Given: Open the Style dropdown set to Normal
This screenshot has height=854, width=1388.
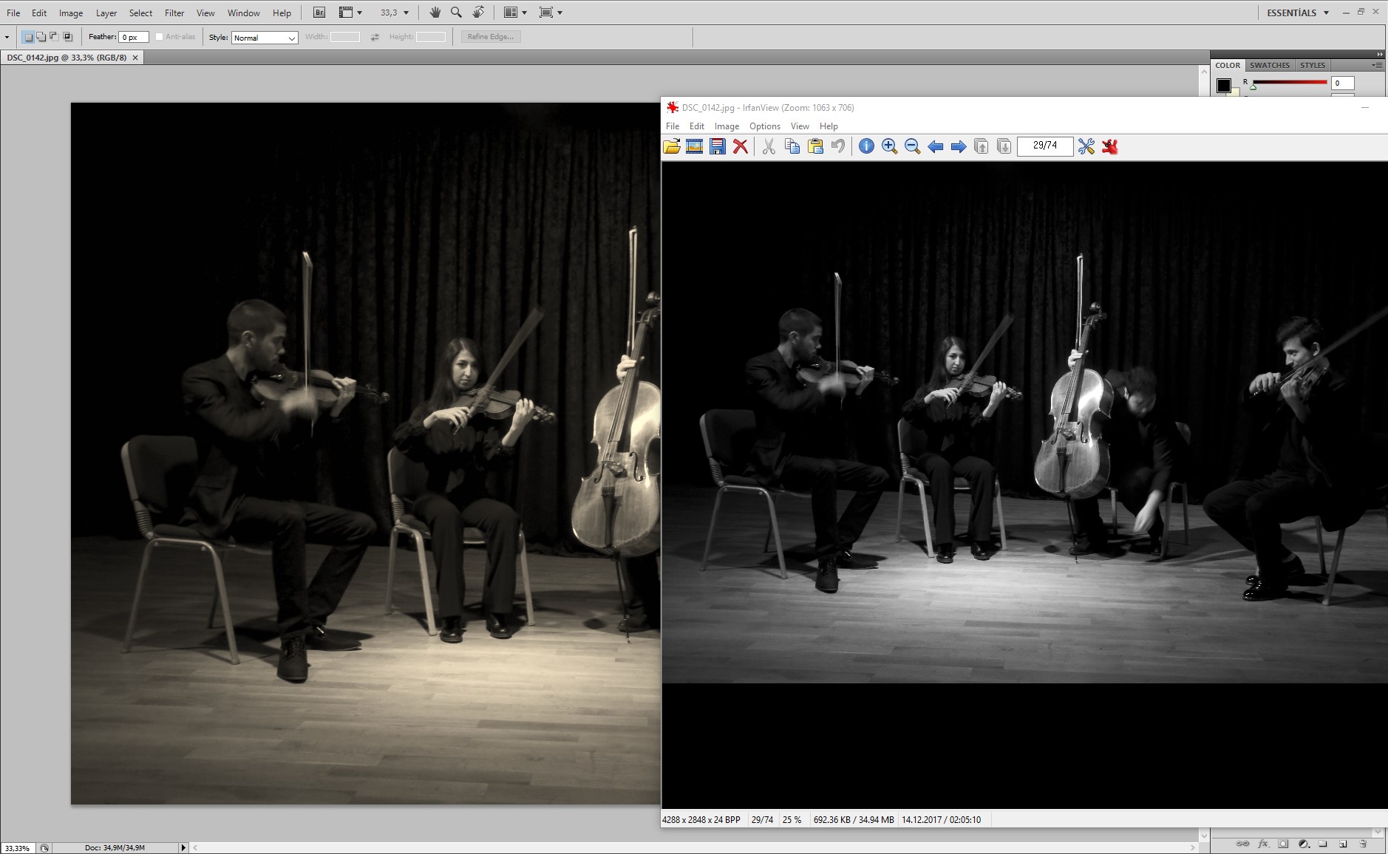Looking at the screenshot, I should click(x=265, y=38).
